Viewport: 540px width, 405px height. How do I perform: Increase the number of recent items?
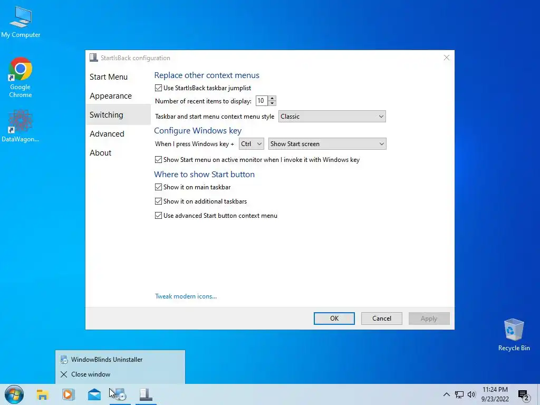[272, 99]
